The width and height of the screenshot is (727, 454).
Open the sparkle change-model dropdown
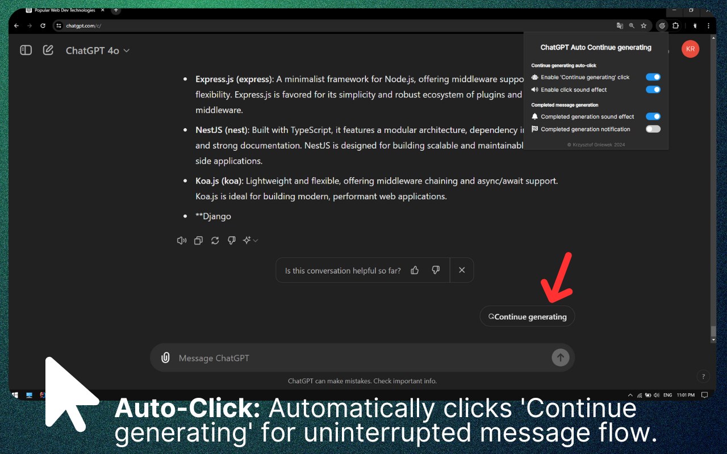pos(250,241)
